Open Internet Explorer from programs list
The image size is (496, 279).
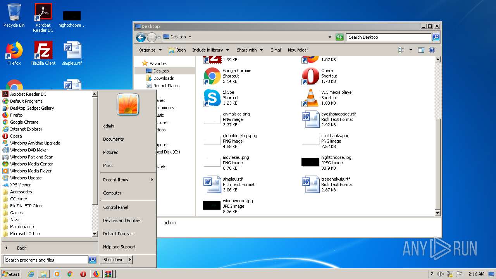pyautogui.click(x=26, y=129)
